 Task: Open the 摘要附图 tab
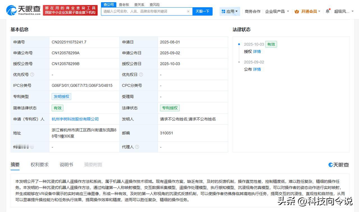93,165
